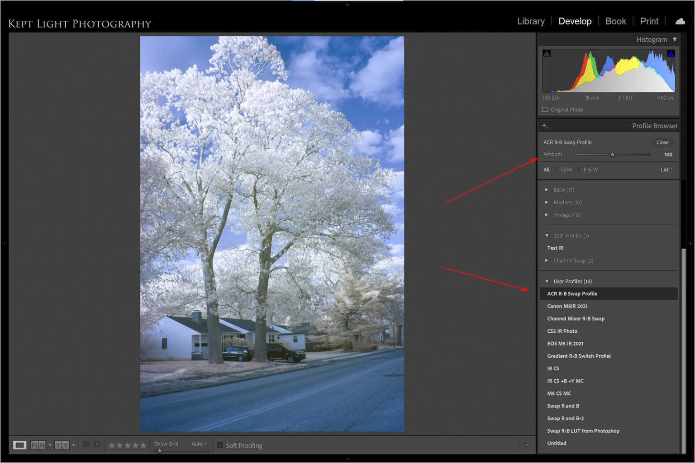Open toolbar content menu triangle
Viewport: 695px width, 463px height.
(x=527, y=445)
